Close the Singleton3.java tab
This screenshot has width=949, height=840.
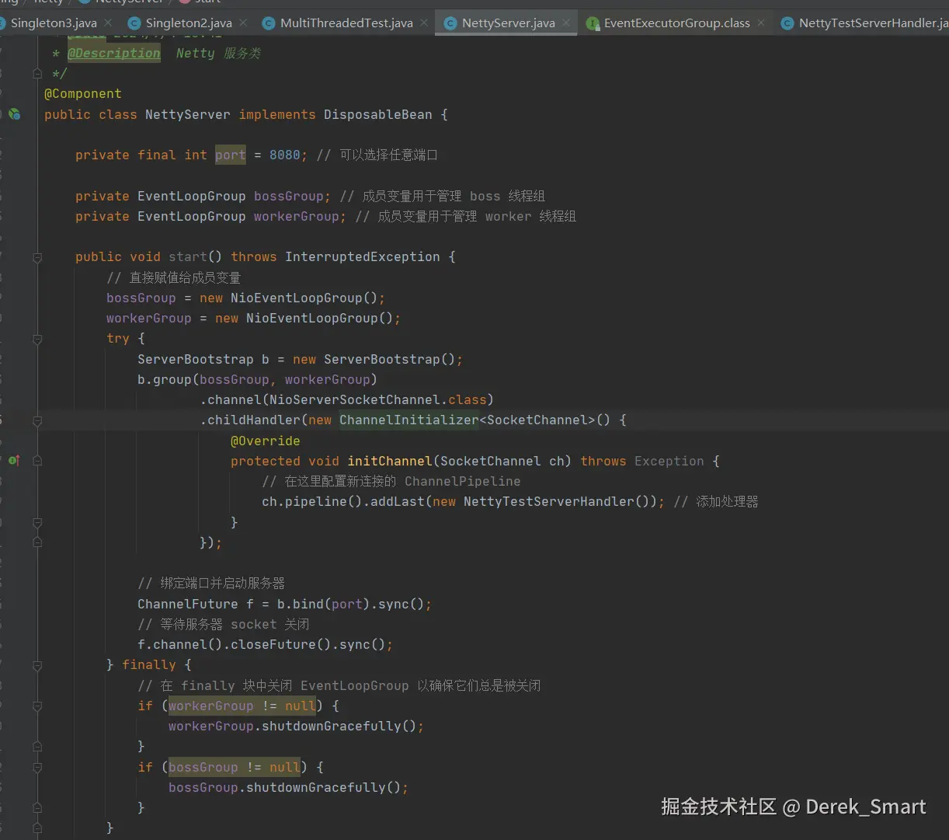point(108,23)
